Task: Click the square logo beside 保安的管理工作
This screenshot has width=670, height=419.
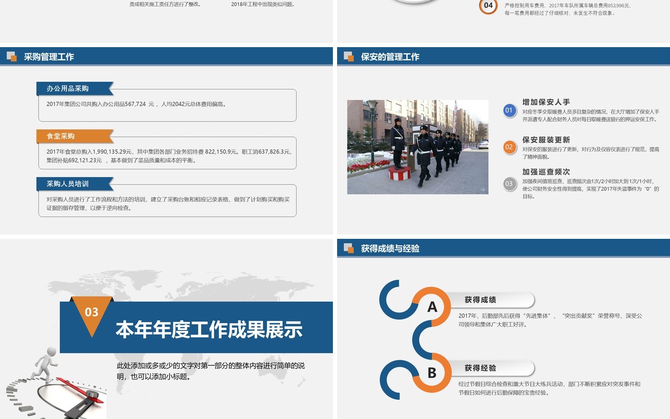Action: click(x=349, y=57)
